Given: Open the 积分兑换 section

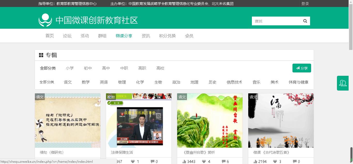Looking at the screenshot, I should [168, 36].
